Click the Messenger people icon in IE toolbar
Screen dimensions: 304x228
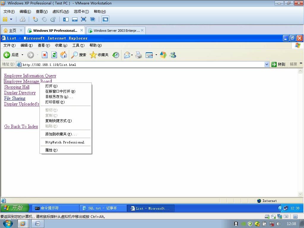pyautogui.click(x=173, y=55)
